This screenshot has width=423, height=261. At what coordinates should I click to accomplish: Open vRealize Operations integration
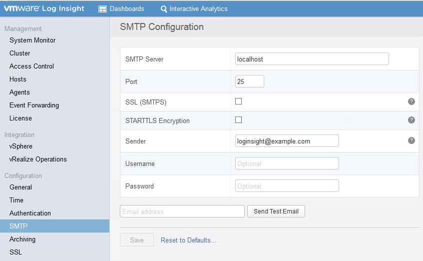(38, 159)
